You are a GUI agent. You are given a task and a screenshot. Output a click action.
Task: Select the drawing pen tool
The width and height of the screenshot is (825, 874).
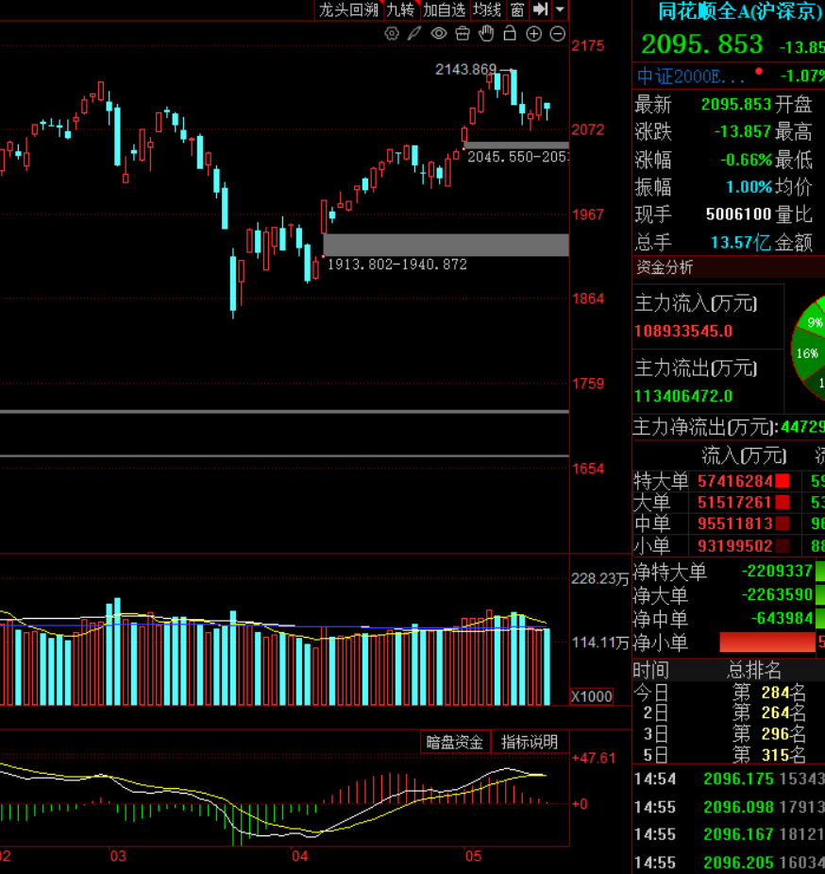[414, 34]
